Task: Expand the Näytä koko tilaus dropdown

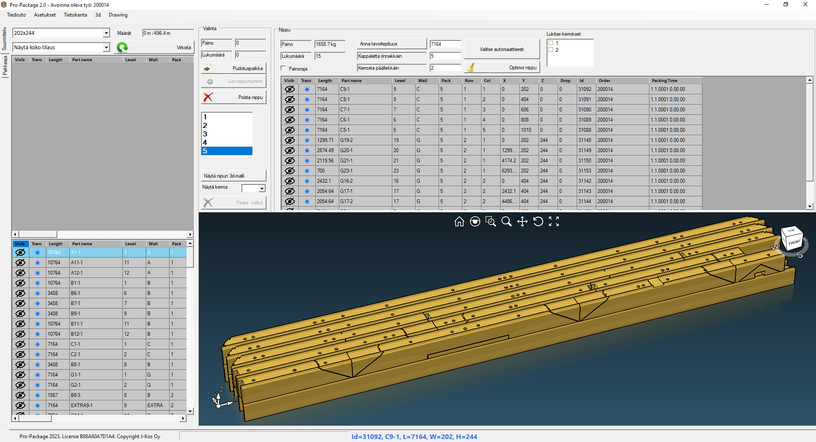Action: tap(106, 48)
